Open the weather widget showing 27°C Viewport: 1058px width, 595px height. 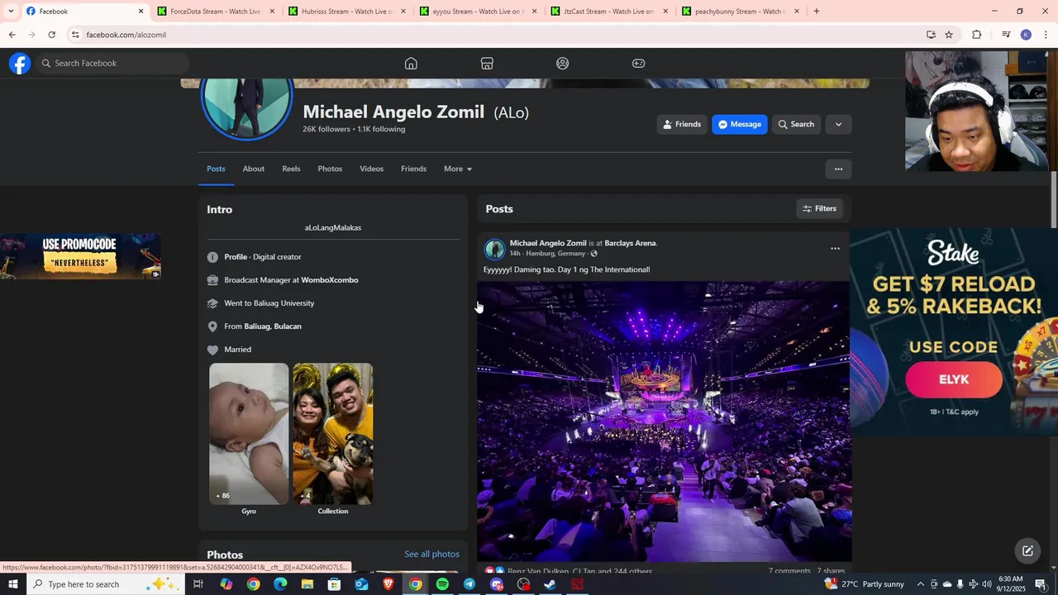click(865, 584)
